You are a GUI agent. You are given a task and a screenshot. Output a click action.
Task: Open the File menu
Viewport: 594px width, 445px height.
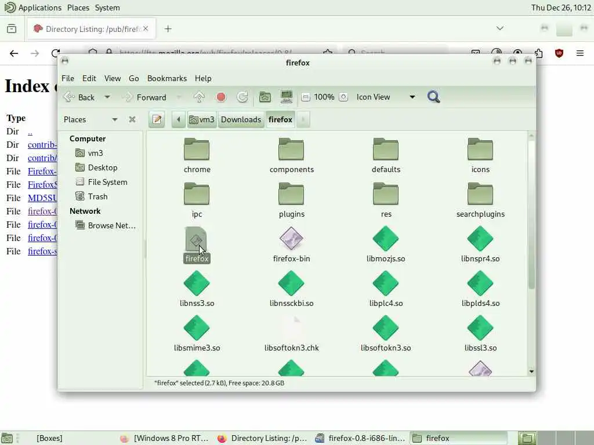[x=68, y=78]
